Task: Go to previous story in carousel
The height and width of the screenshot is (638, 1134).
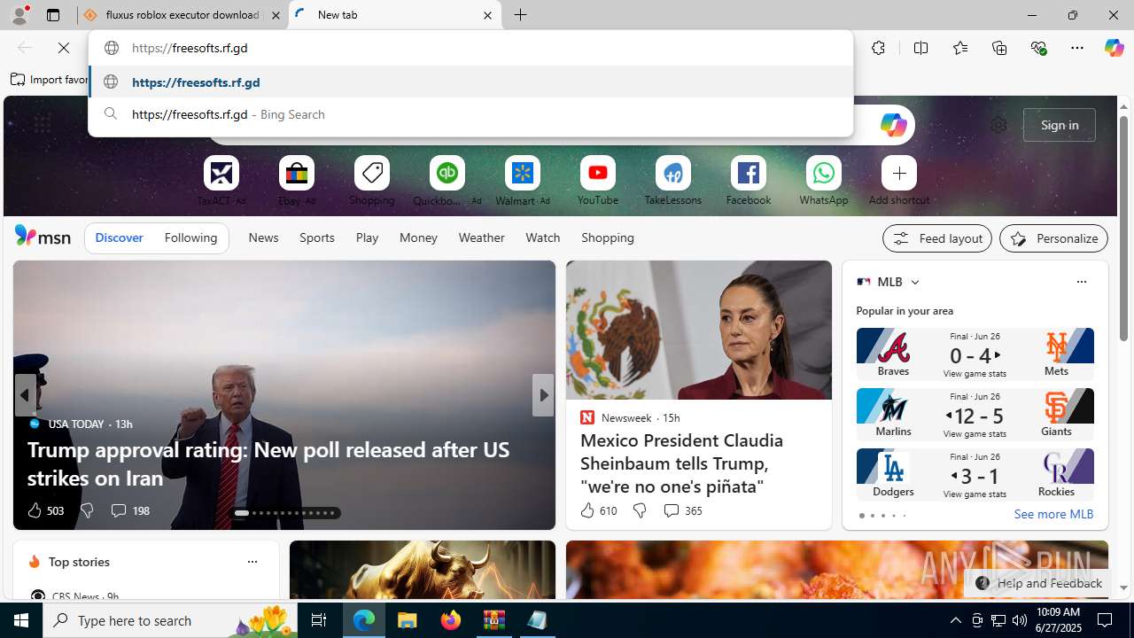Action: tap(25, 395)
